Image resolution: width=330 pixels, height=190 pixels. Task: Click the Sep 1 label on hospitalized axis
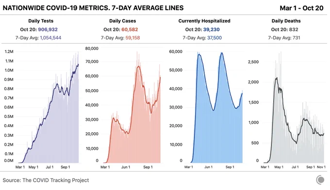click(x=230, y=167)
